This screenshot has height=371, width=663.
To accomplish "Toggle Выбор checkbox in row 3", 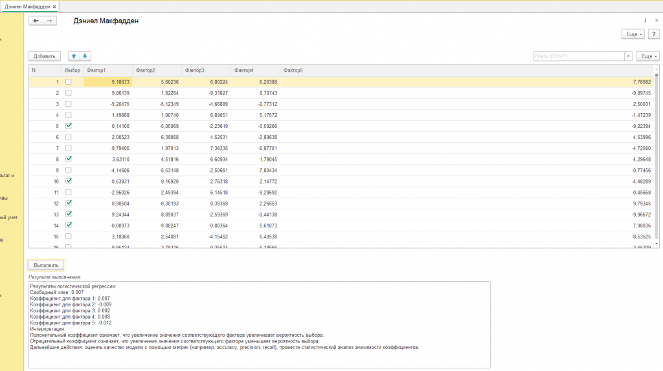I will click(x=69, y=104).
